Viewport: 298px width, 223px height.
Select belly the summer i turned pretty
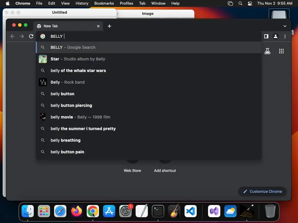point(149,129)
